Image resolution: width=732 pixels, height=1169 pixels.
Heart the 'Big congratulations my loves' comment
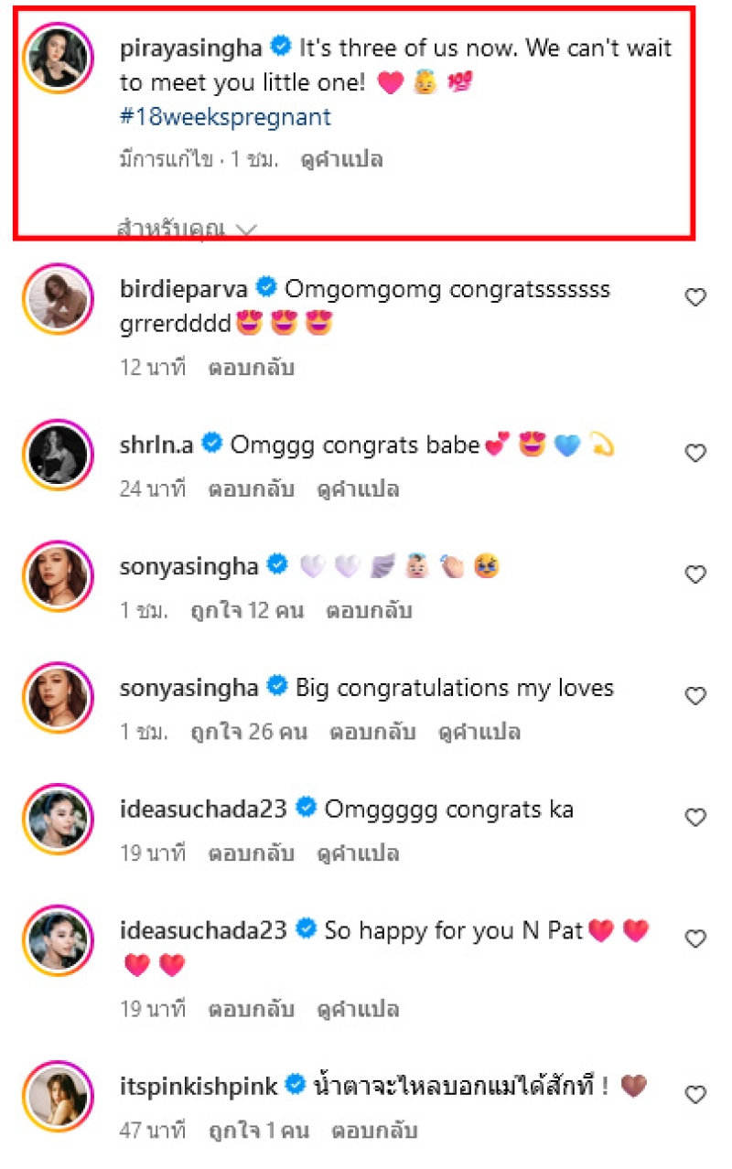pyautogui.click(x=696, y=696)
